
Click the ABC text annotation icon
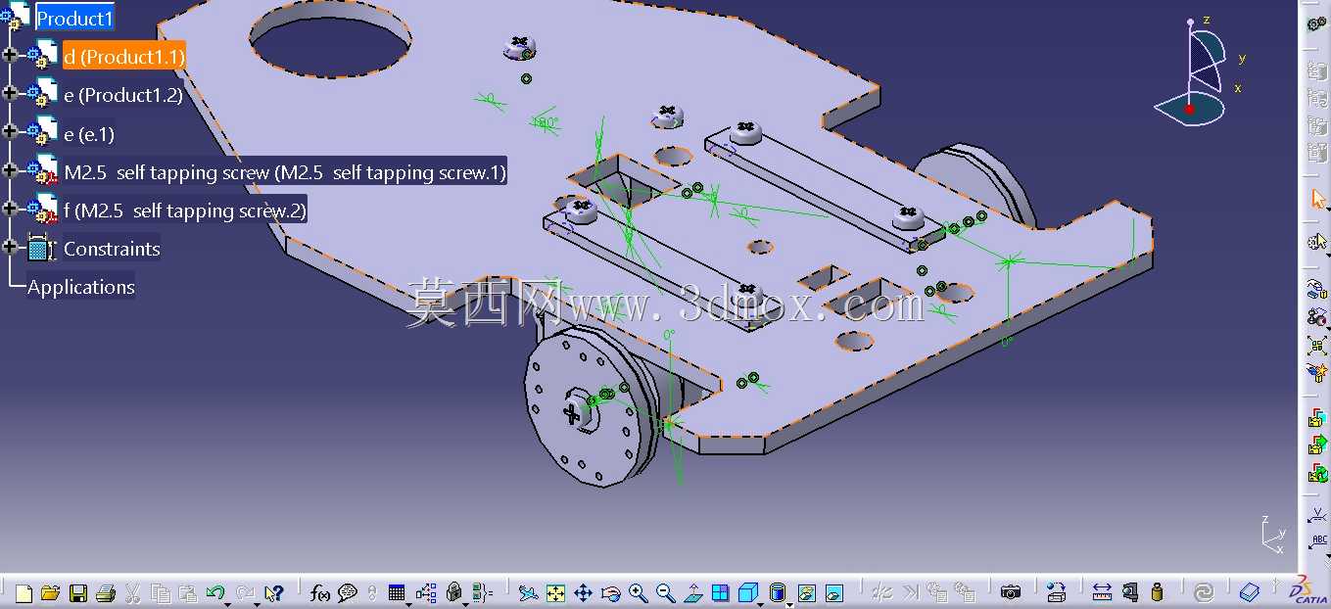click(1318, 540)
